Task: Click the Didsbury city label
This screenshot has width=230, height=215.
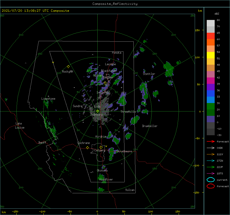Action: coord(96,115)
